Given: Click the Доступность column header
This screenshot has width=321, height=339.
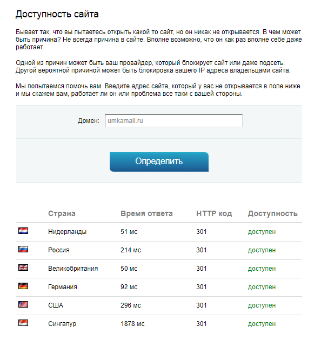Looking at the screenshot, I should click(273, 213).
